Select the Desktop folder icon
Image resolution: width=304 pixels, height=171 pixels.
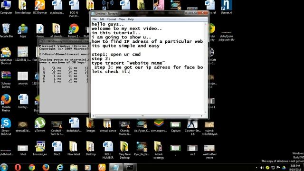(x=91, y=148)
